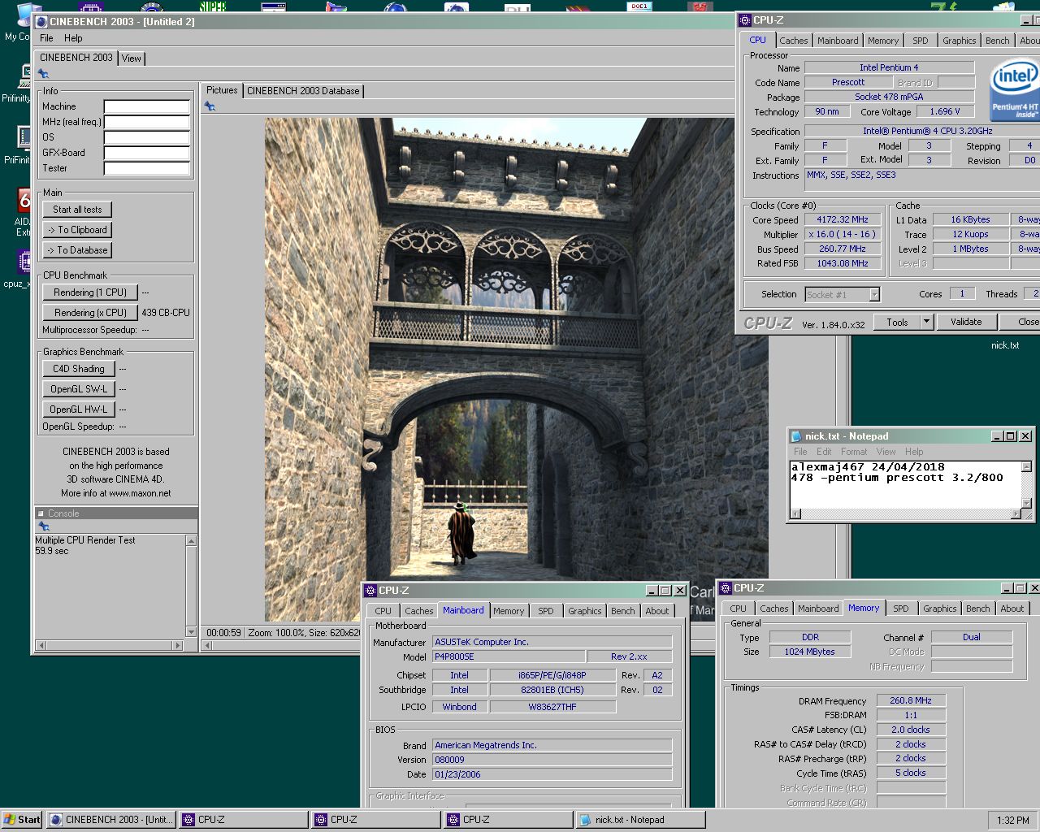1040x832 pixels.
Task: Open Graphics tab in top CPU-Z window
Action: click(959, 41)
